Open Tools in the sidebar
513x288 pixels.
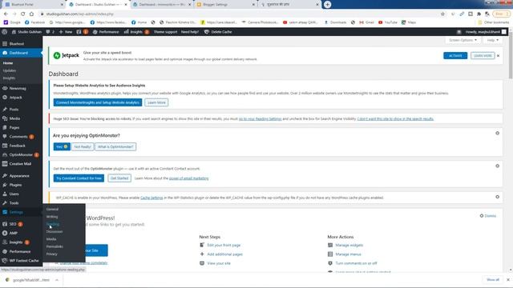pos(22,203)
